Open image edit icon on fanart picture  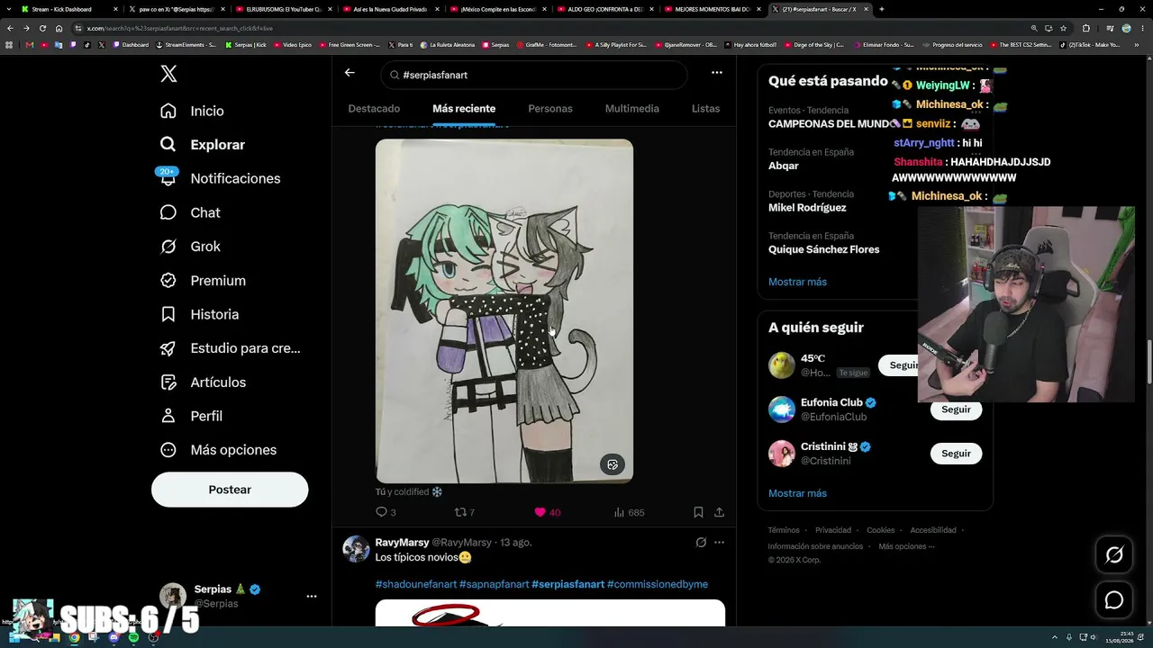[x=613, y=464]
